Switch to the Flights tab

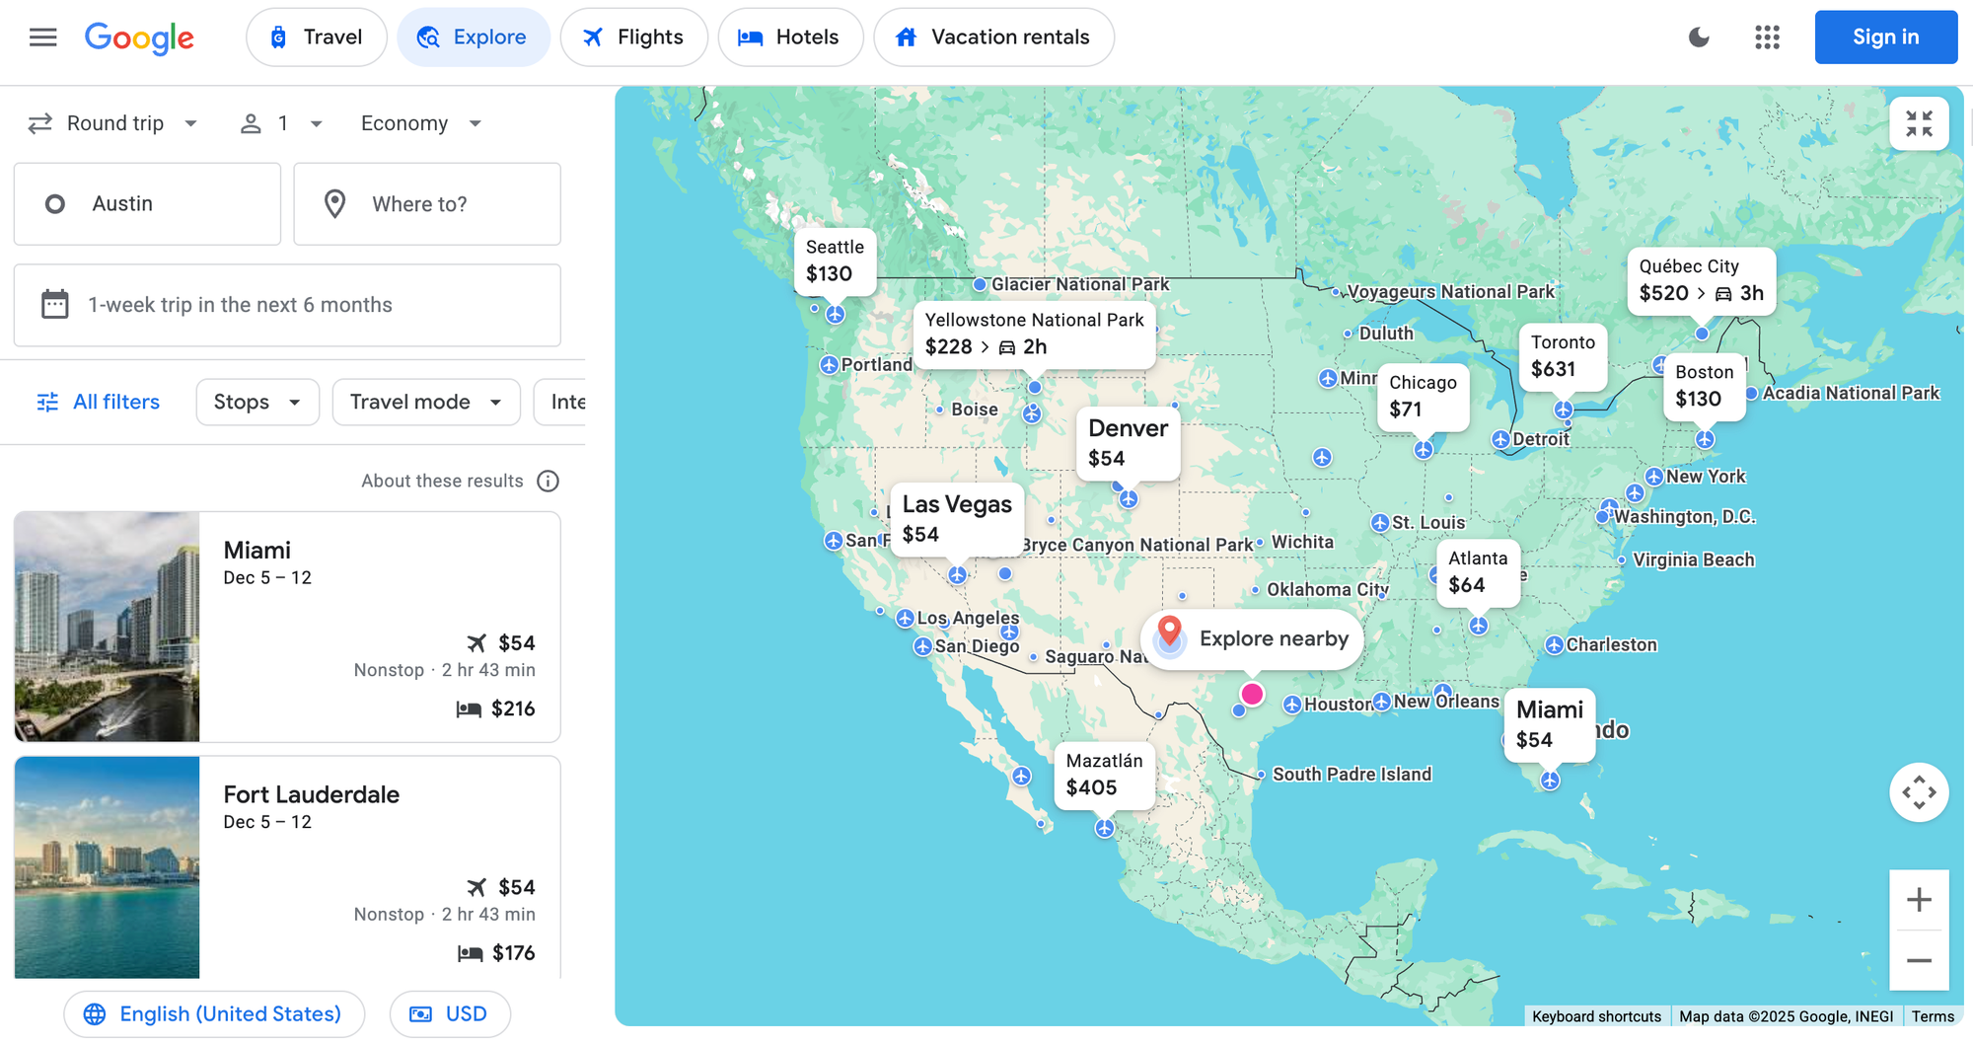coord(634,37)
